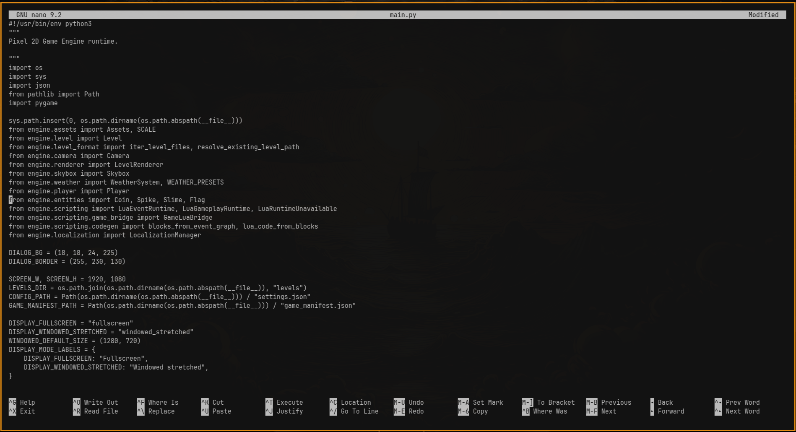
Task: Click the 'import pygame' line
Action: pos(33,103)
